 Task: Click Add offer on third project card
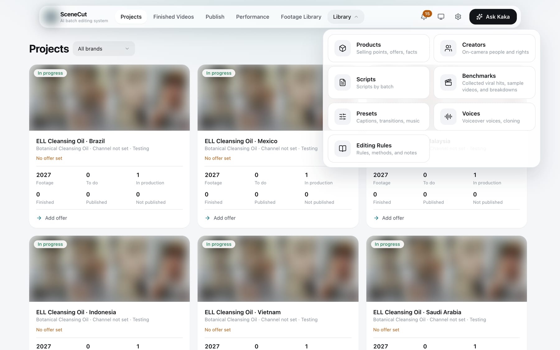[389, 218]
